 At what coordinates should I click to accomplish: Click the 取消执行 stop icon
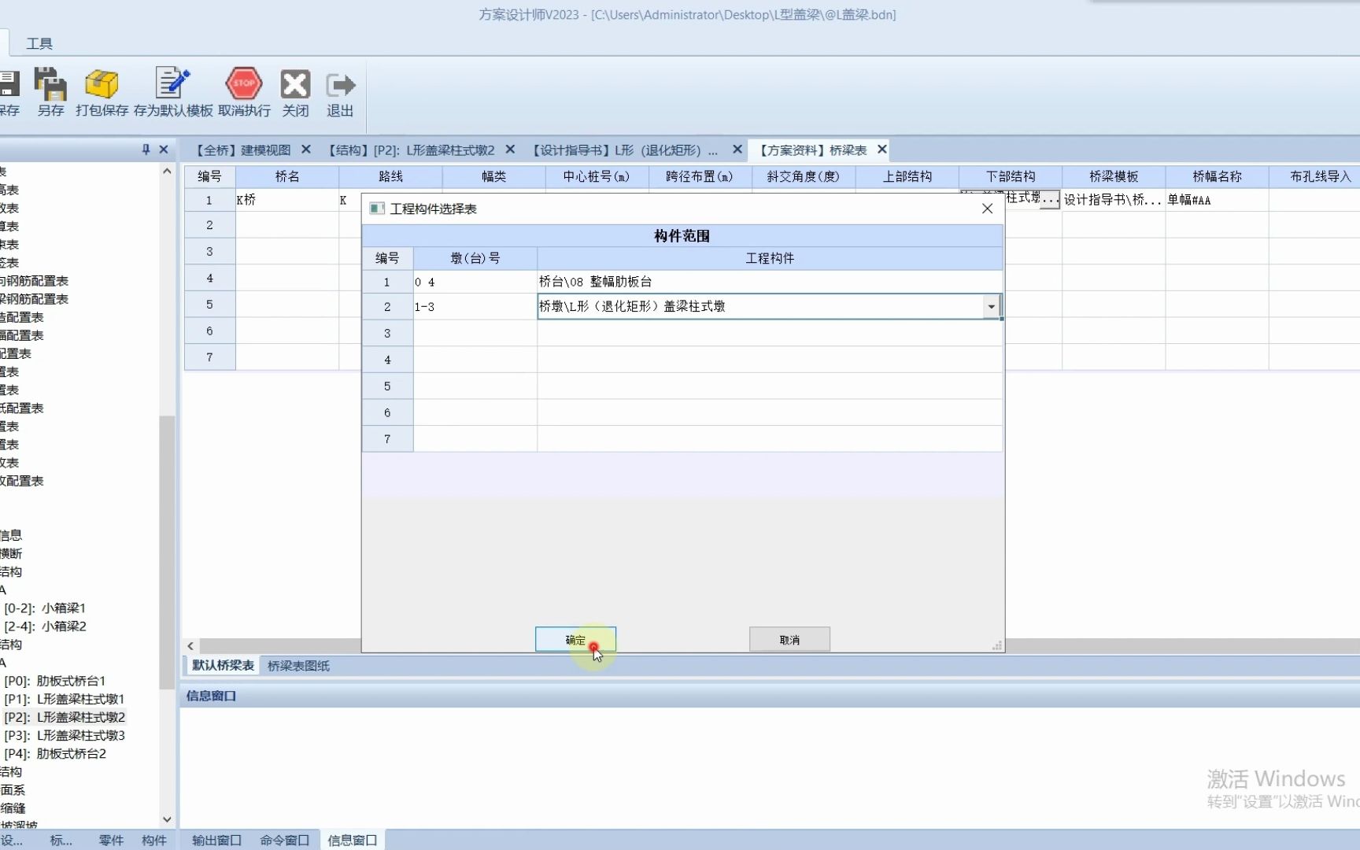point(244,92)
